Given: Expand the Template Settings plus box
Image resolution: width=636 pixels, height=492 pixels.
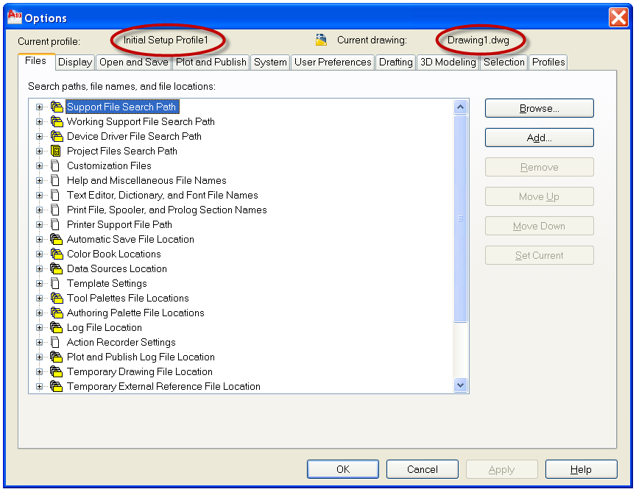Looking at the screenshot, I should click(39, 284).
